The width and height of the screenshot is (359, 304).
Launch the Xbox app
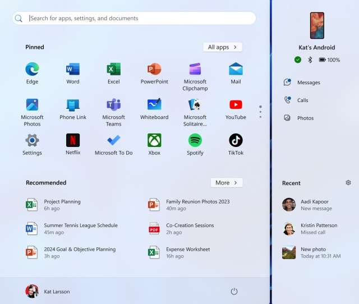pos(154,145)
